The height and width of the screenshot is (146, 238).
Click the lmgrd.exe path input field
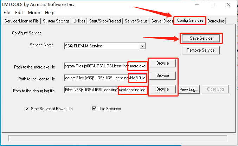pyautogui.click(x=105, y=66)
